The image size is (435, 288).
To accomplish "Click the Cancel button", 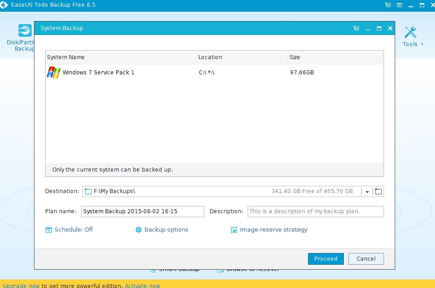I will point(366,259).
